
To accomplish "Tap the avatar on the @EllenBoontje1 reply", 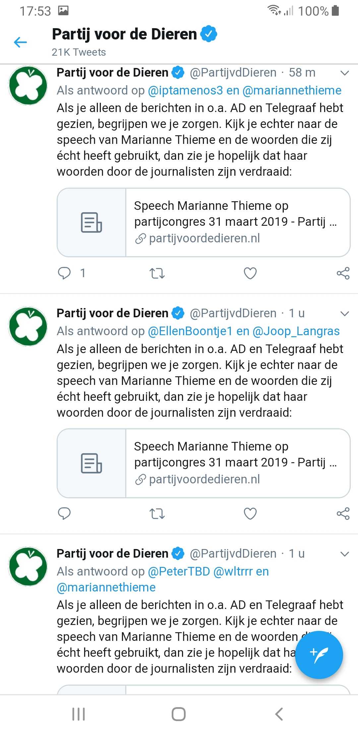I will [28, 326].
